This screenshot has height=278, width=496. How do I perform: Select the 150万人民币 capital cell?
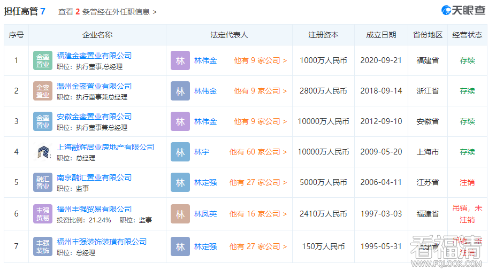coord(323,246)
